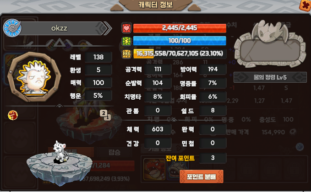The height and width of the screenshot is (192, 311).
Task: Click the green lightning energy icon
Action: tap(126, 41)
